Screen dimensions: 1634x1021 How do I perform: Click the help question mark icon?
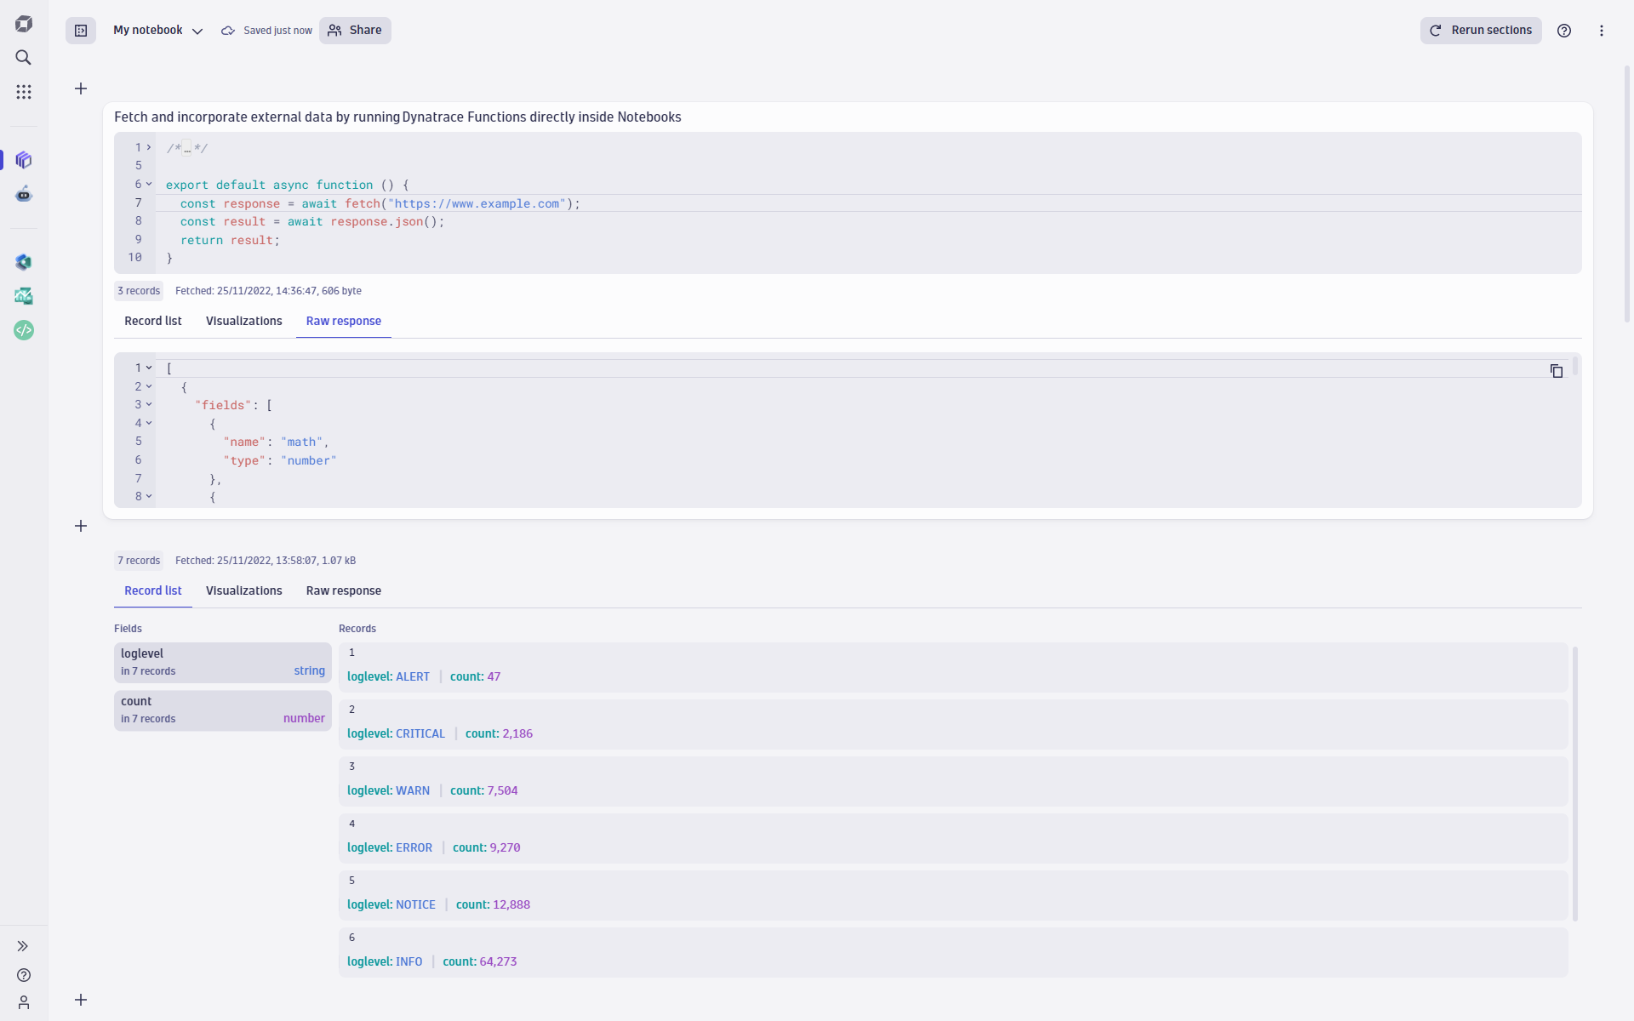[1564, 30]
